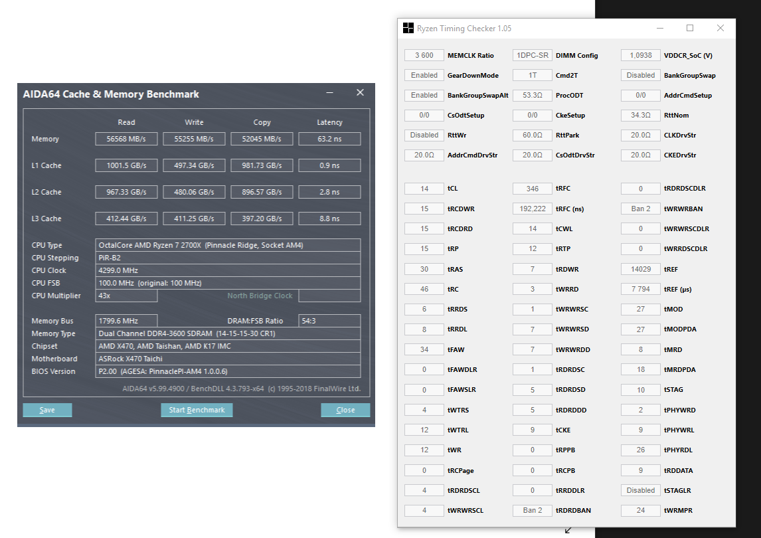Click the Cmd2T value 1T

point(533,75)
